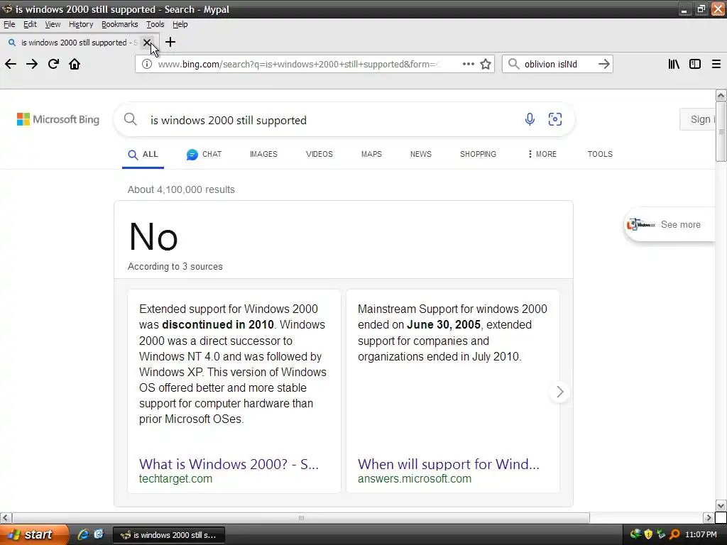Click the browser URL address field
The width and height of the screenshot is (727, 545).
pyautogui.click(x=297, y=64)
